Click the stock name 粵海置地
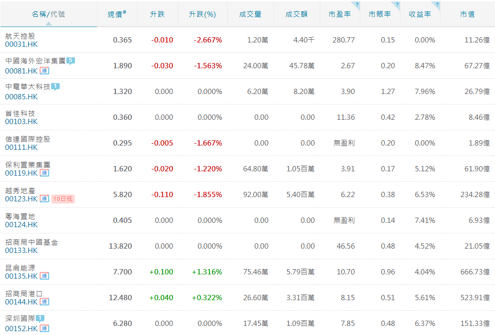 click(20, 217)
